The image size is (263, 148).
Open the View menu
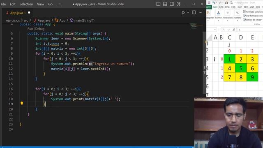pyautogui.click(x=40, y=4)
